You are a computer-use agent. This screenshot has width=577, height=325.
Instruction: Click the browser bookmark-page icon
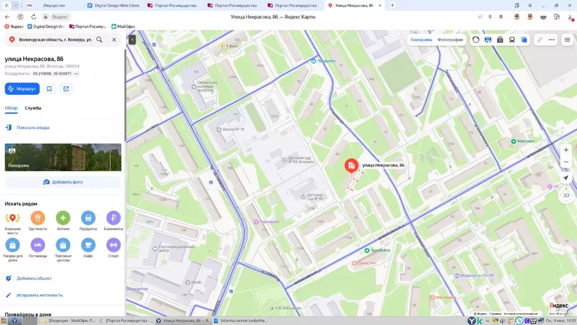[501, 17]
